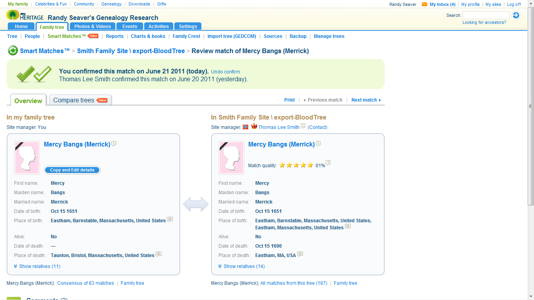This screenshot has height=300, width=534.
Task: Click note icon beside left Mercy Bangs name
Action: tap(114, 143)
